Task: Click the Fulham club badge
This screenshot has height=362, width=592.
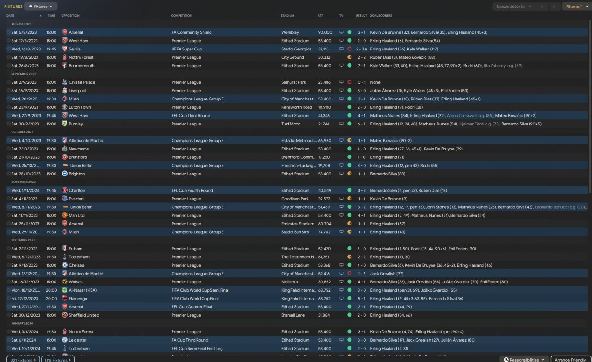Action: tap(65, 249)
